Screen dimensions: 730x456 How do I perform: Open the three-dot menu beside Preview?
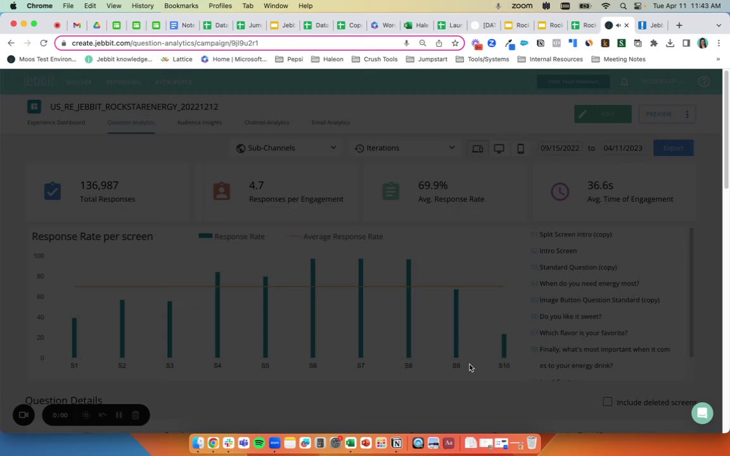(687, 114)
